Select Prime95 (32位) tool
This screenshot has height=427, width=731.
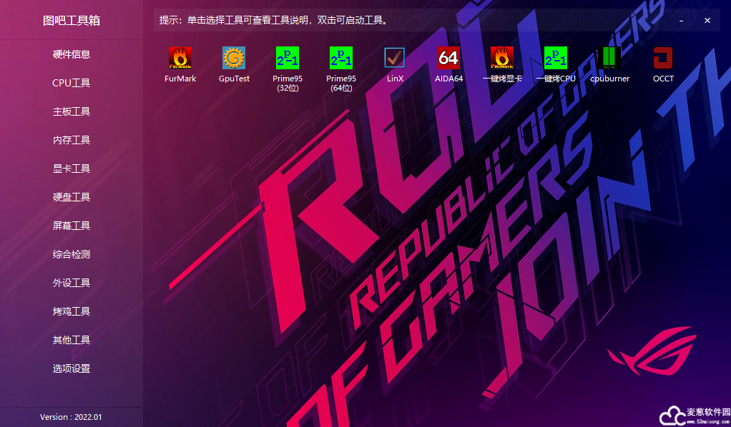pos(288,58)
